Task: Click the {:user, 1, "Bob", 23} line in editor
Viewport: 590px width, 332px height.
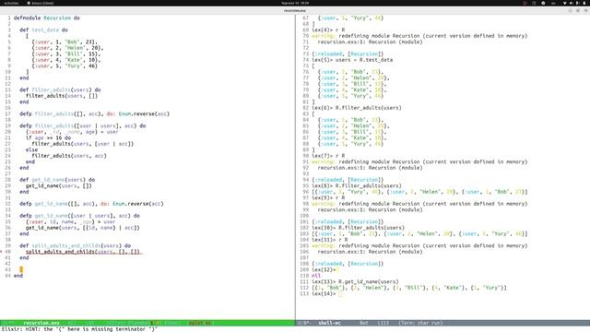Action: 65,41
